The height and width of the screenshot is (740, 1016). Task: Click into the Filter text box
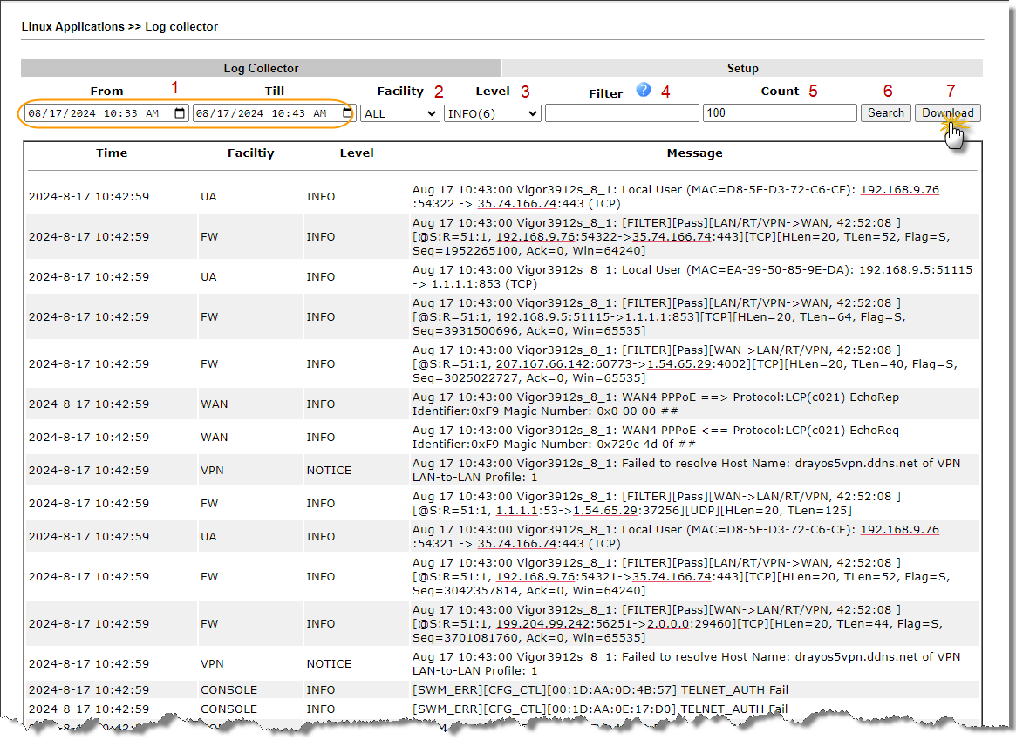622,113
